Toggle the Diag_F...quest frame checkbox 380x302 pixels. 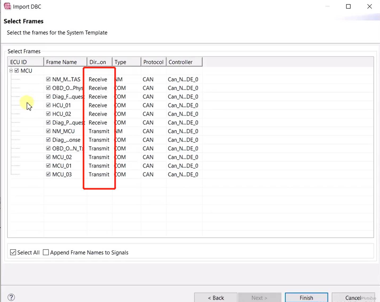pyautogui.click(x=48, y=96)
